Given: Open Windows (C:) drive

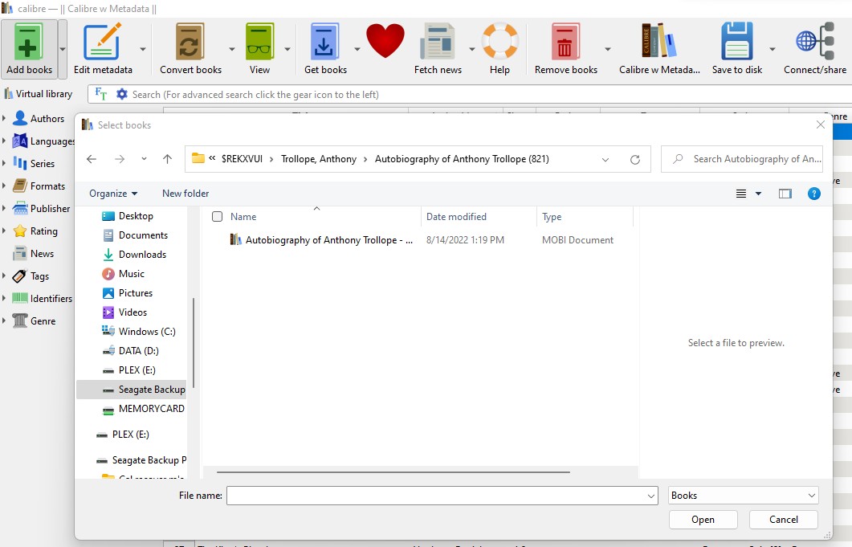Looking at the screenshot, I should [x=139, y=332].
